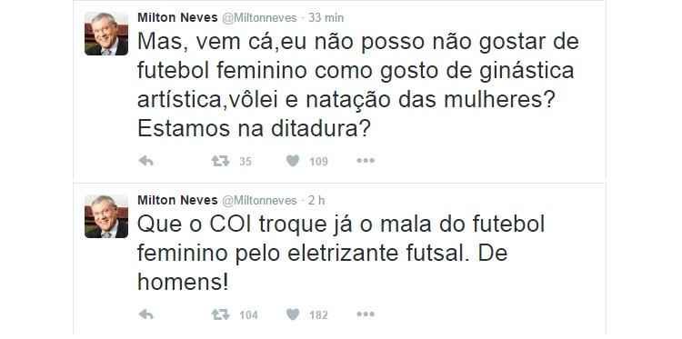682x339 pixels.
Task: Retweet the tweet about eletrizante futsal
Action: click(x=221, y=314)
